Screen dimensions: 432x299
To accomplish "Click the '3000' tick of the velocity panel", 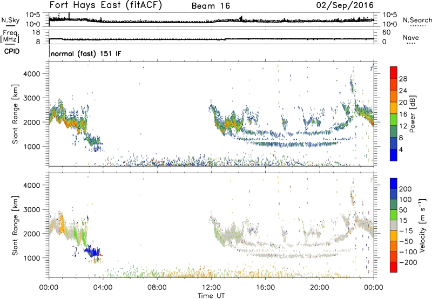I will click(31, 209).
